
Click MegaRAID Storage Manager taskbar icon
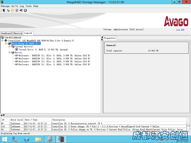pos(61,139)
